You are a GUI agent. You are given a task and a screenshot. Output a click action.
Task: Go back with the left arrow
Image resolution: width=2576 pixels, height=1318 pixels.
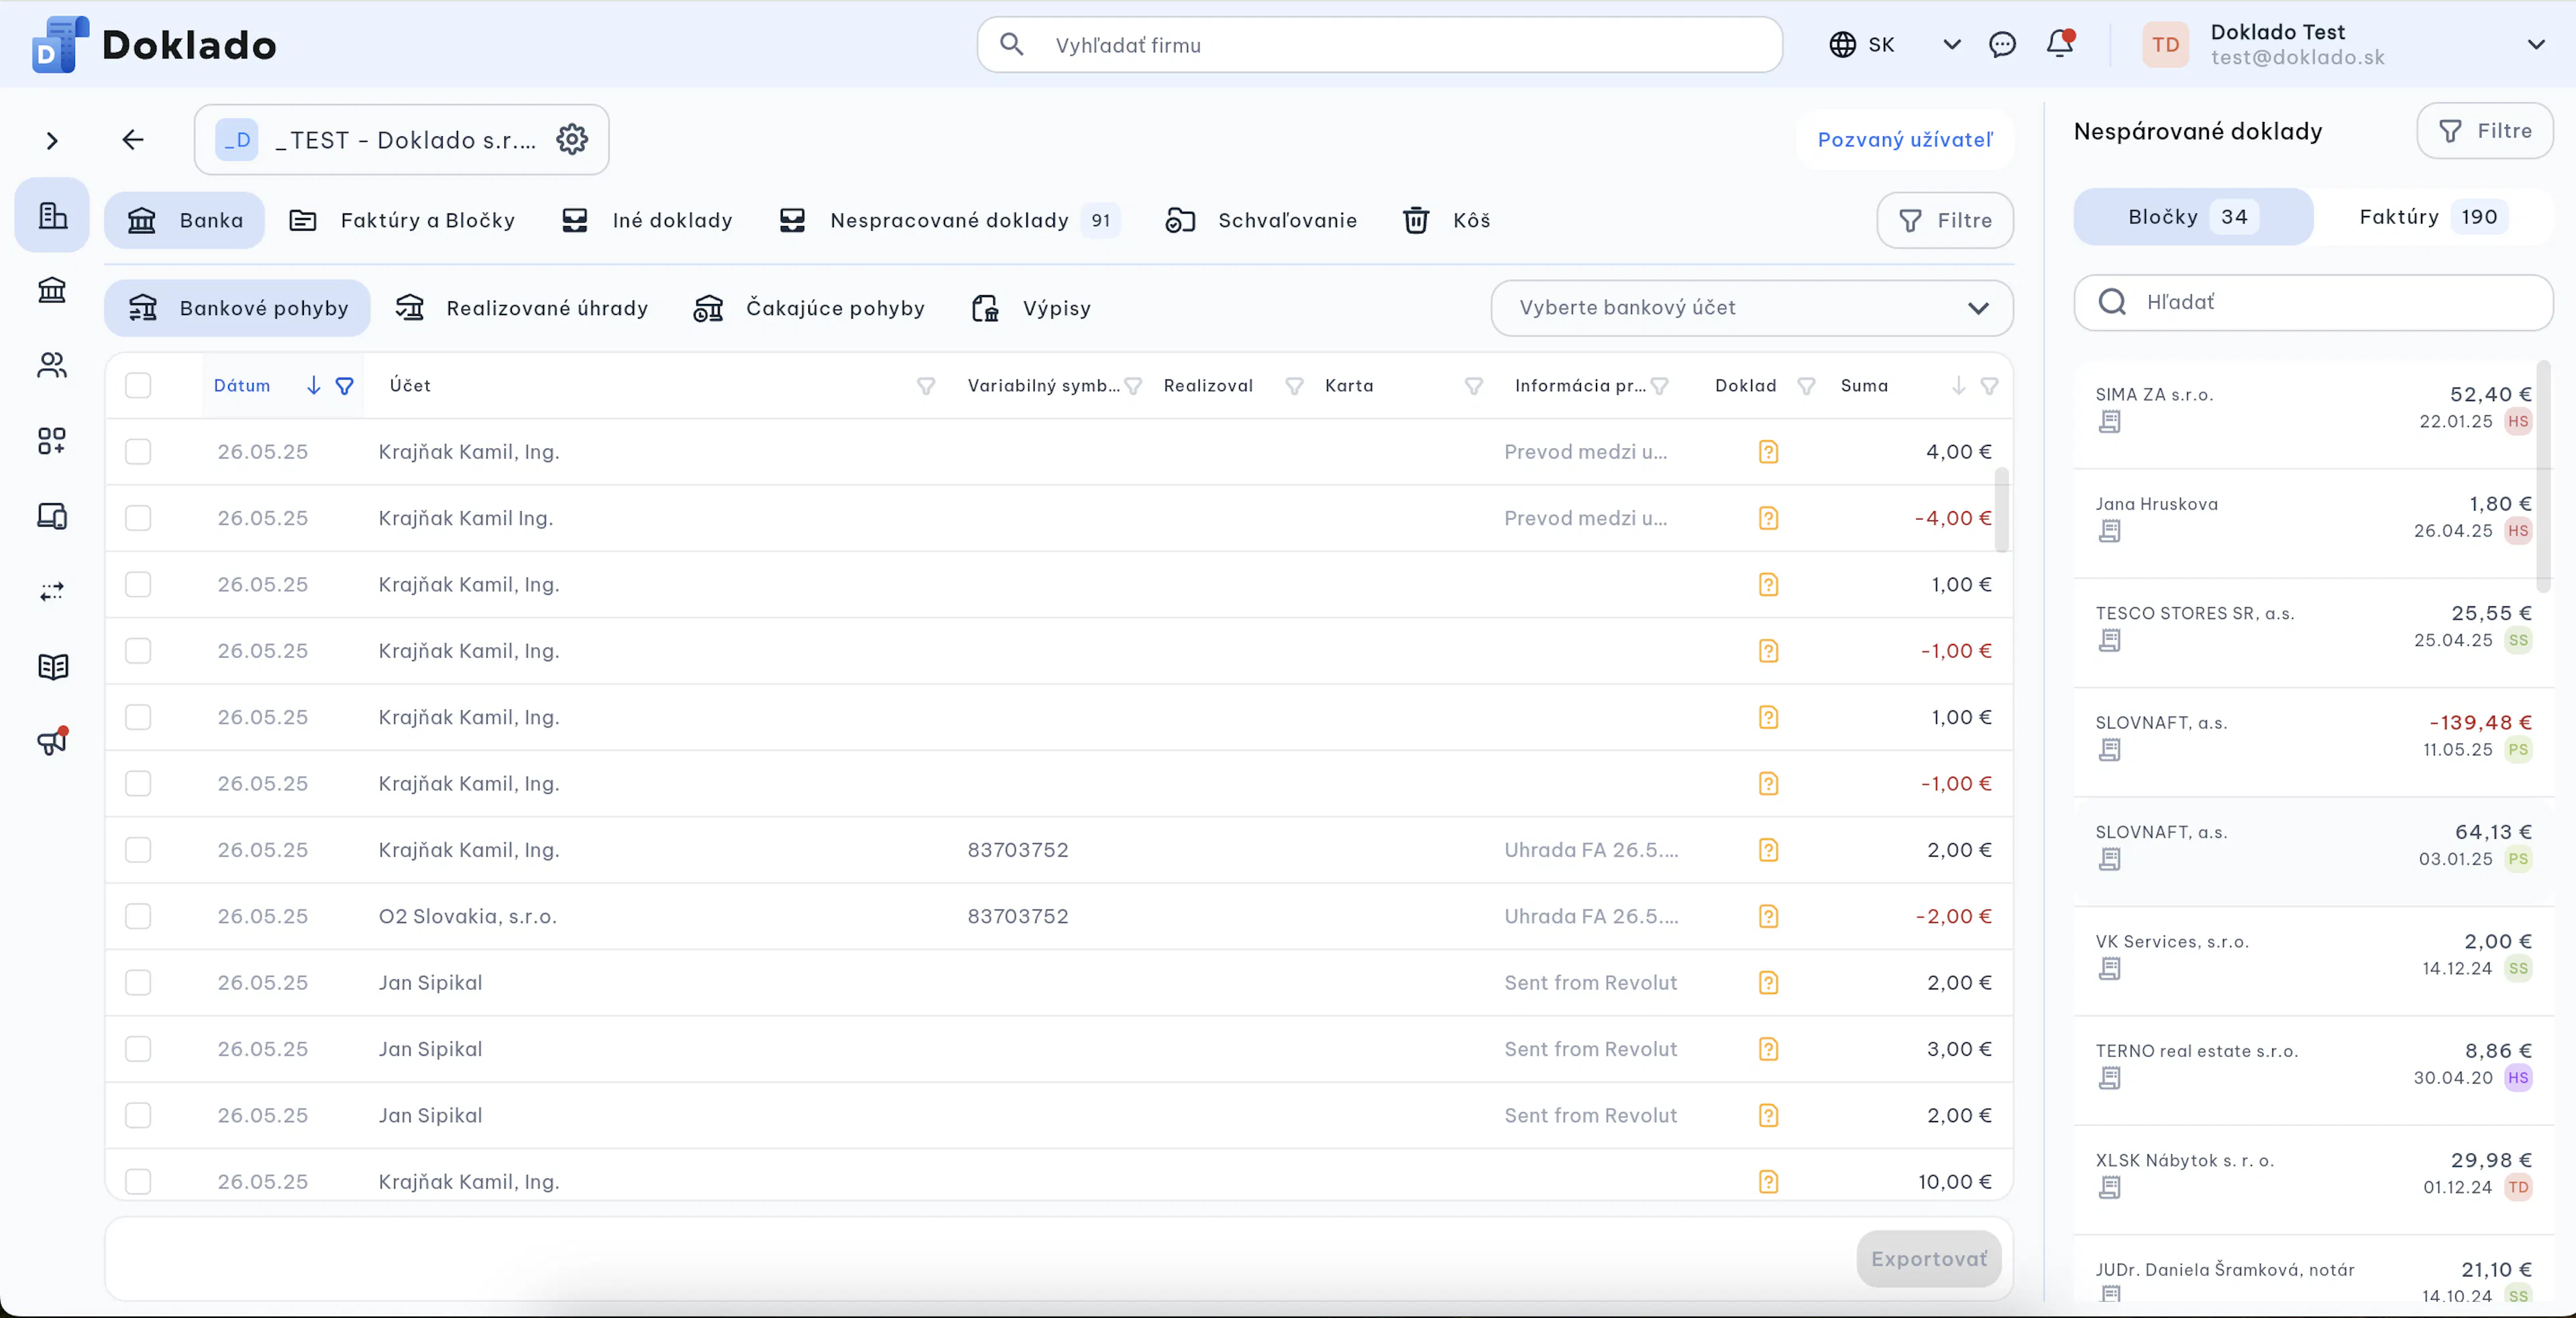(133, 139)
